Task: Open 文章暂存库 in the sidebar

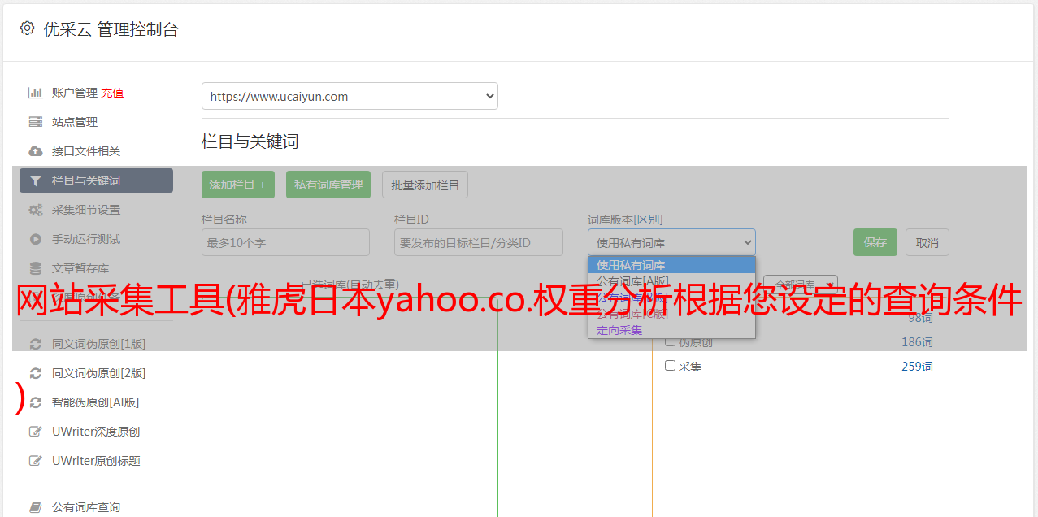Action: click(80, 268)
